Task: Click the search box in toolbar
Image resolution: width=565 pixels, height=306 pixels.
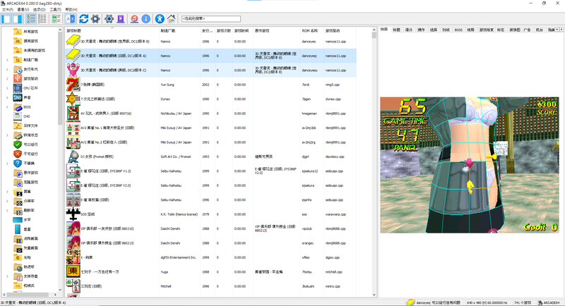Action: [210, 18]
